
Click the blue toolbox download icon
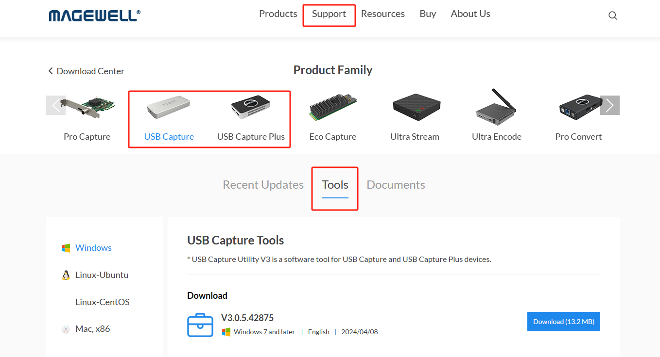[x=200, y=325]
